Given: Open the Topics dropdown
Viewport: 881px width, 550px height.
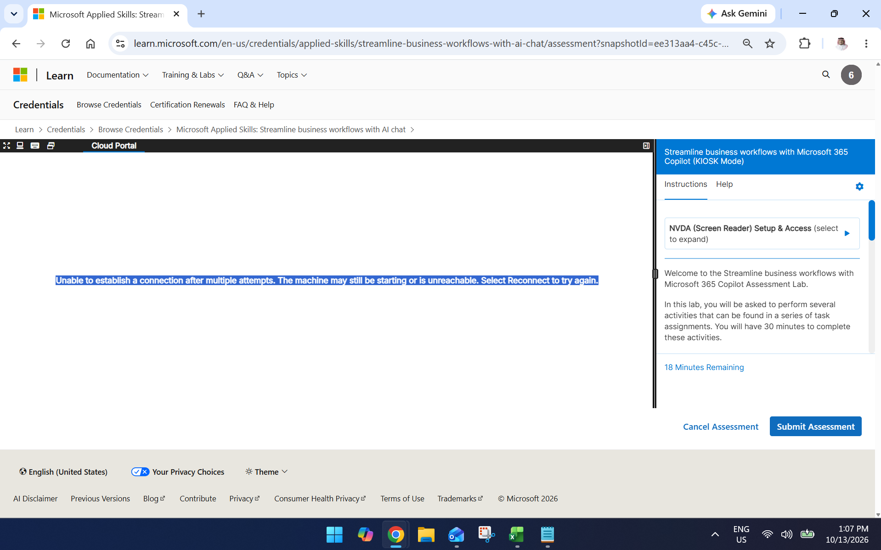Looking at the screenshot, I should (x=292, y=75).
